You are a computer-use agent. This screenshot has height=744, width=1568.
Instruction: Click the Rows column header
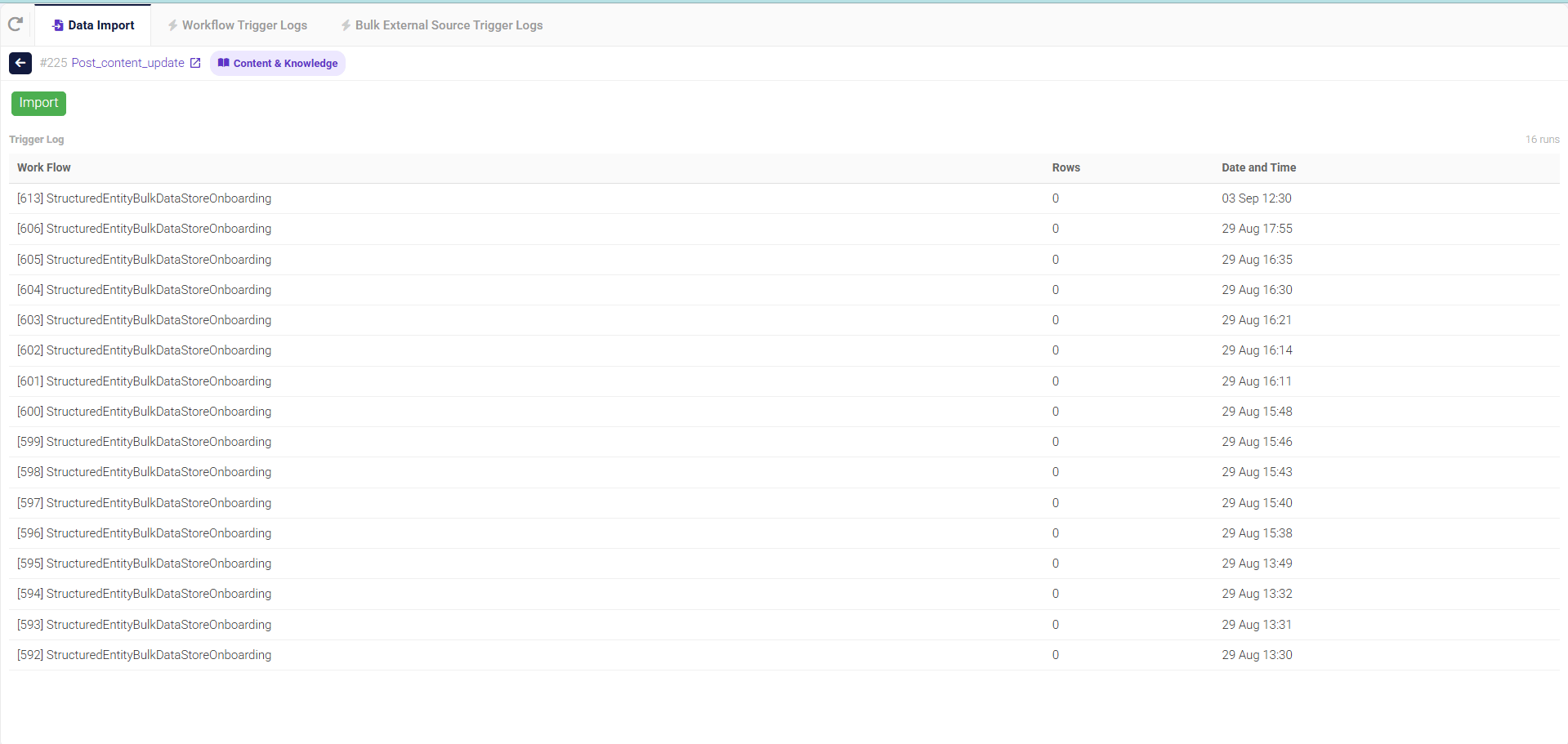coord(1065,167)
